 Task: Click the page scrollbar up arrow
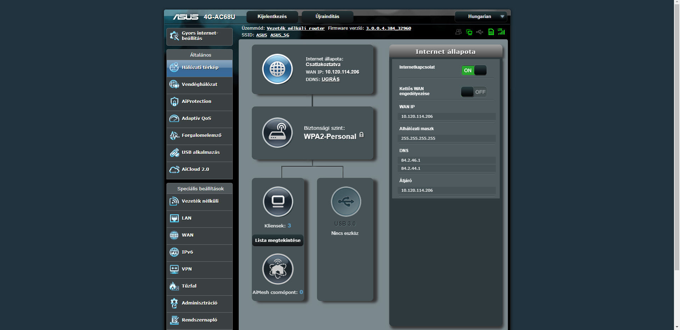677,3
